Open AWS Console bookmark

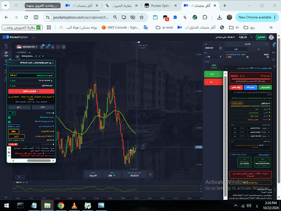[120, 28]
